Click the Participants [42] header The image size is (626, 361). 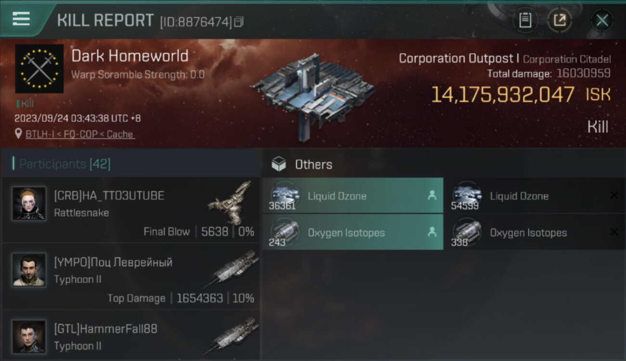coord(65,164)
